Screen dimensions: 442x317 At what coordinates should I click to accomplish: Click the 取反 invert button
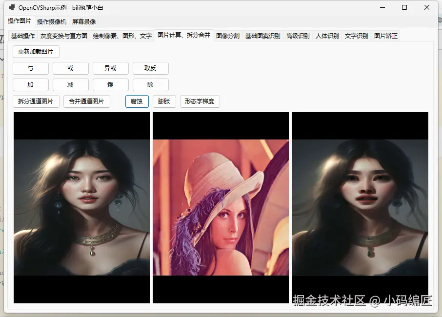pyautogui.click(x=151, y=68)
